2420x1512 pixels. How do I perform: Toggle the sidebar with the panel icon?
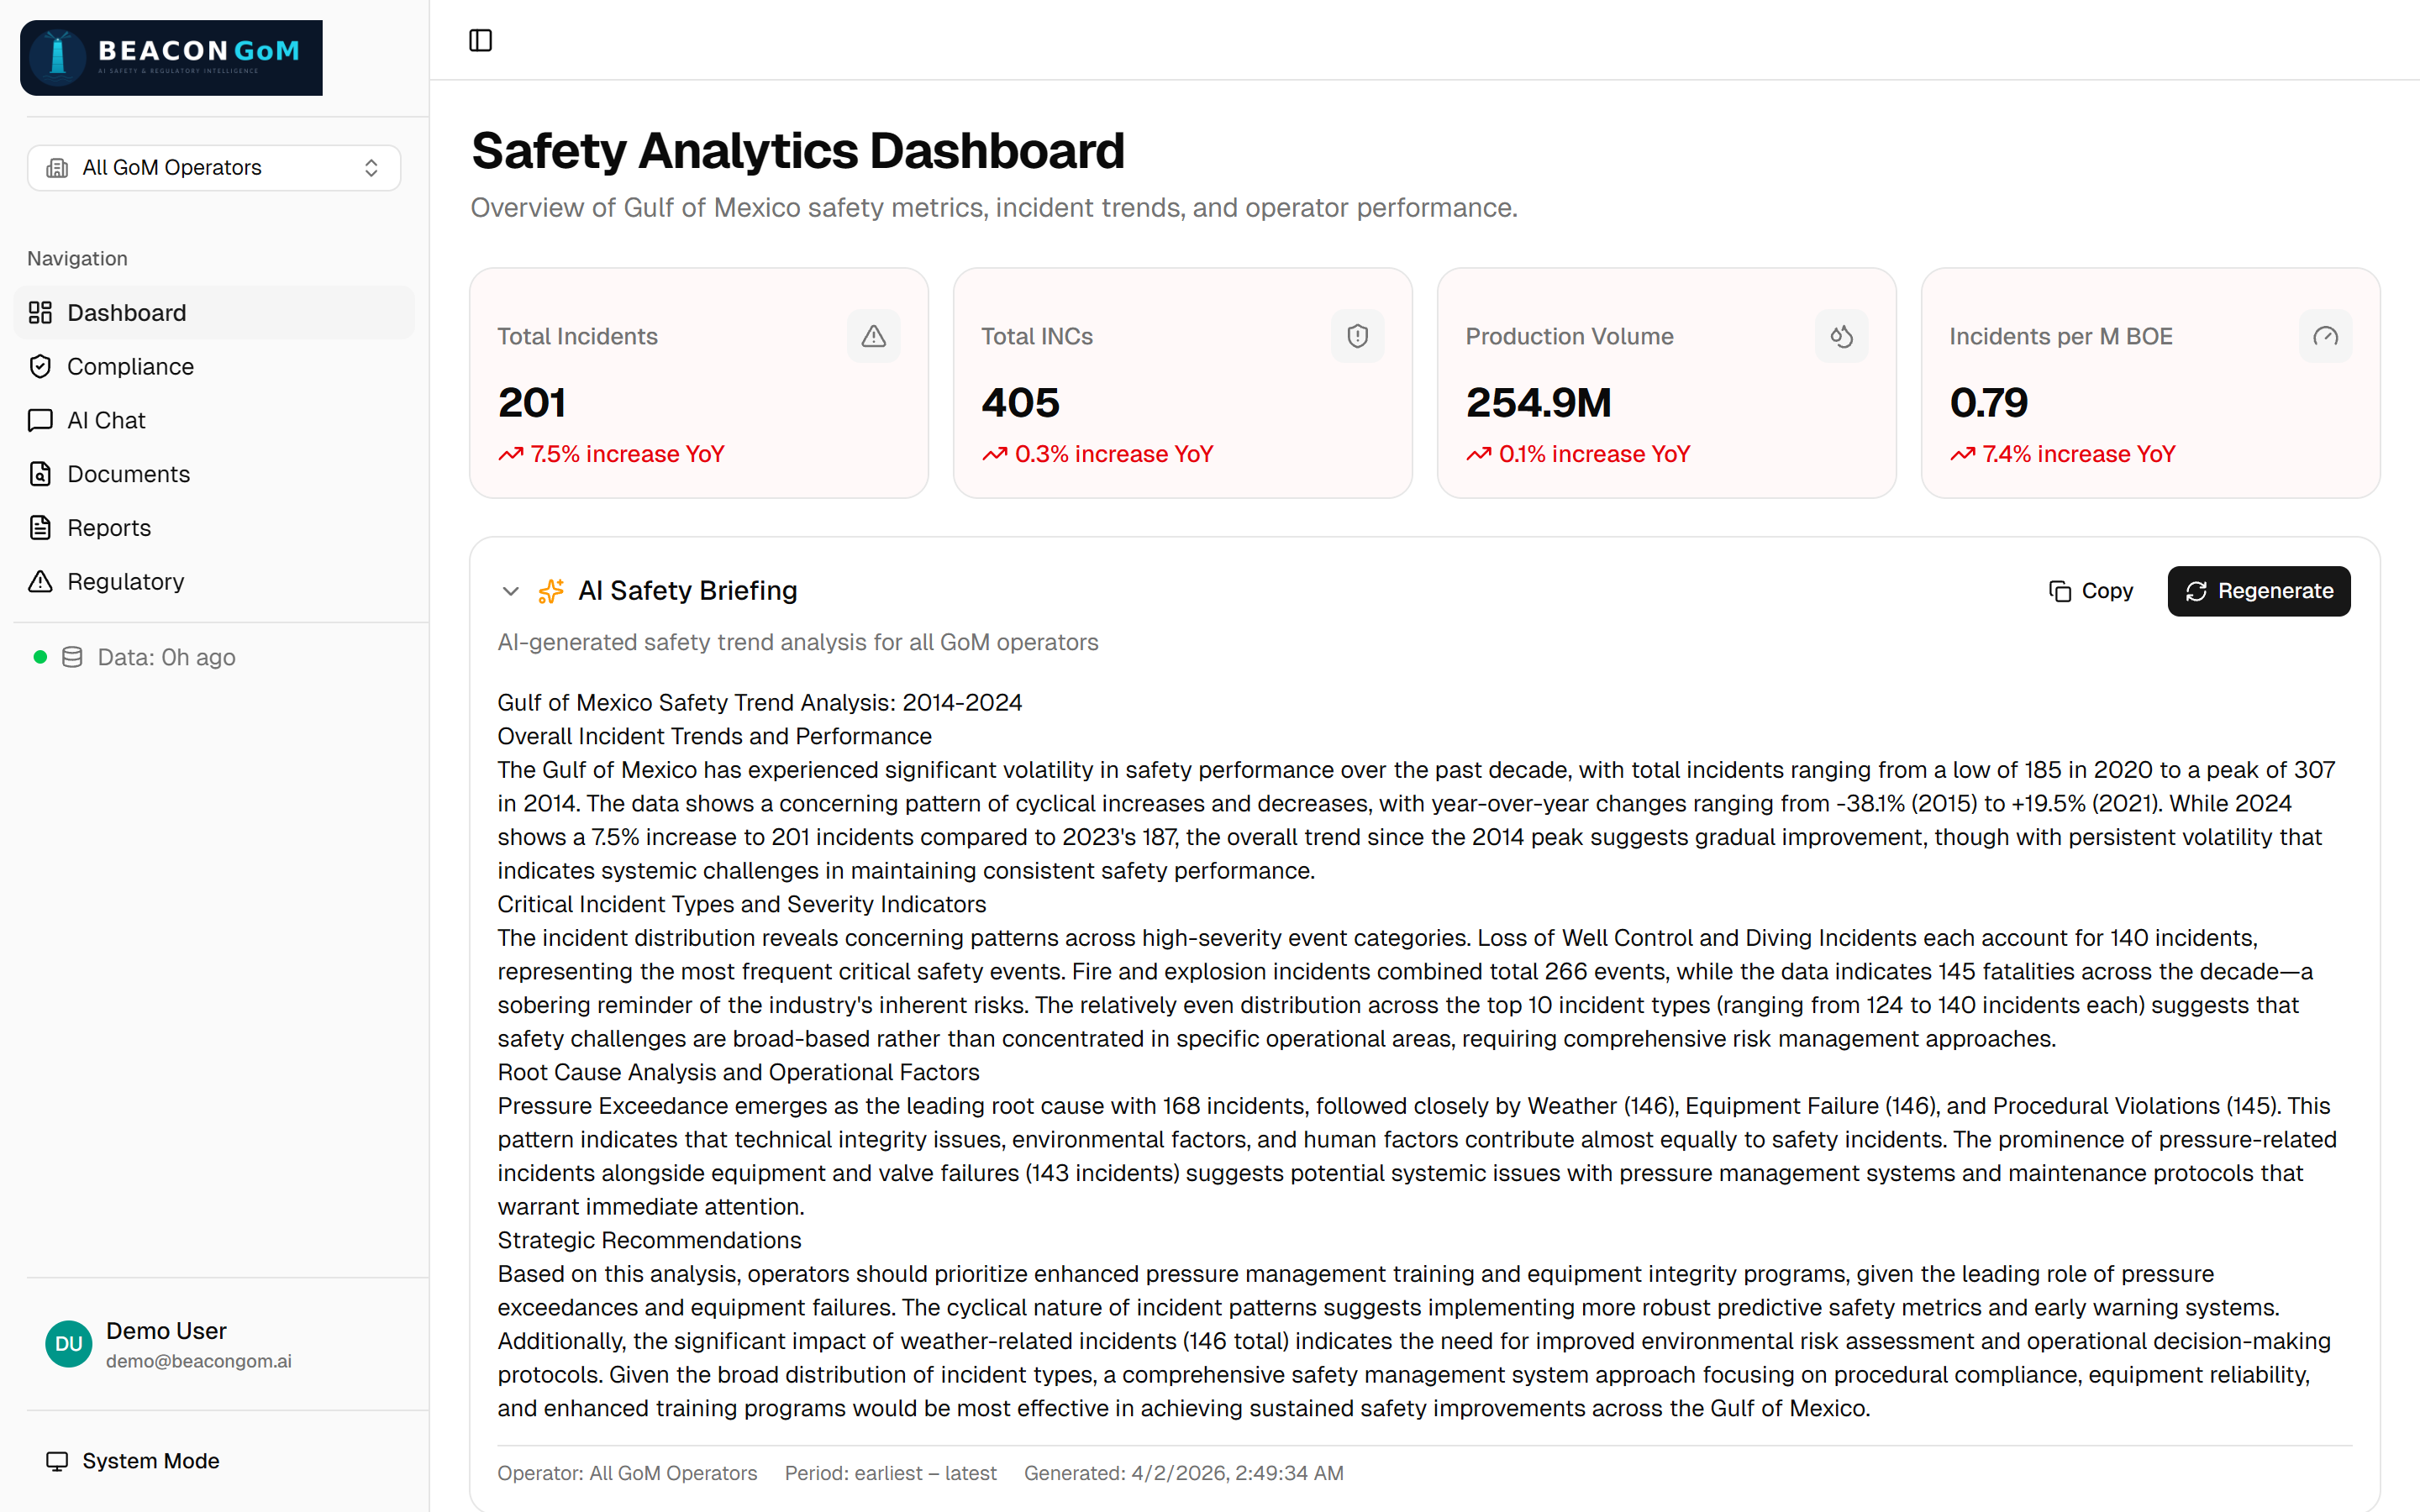tap(481, 40)
